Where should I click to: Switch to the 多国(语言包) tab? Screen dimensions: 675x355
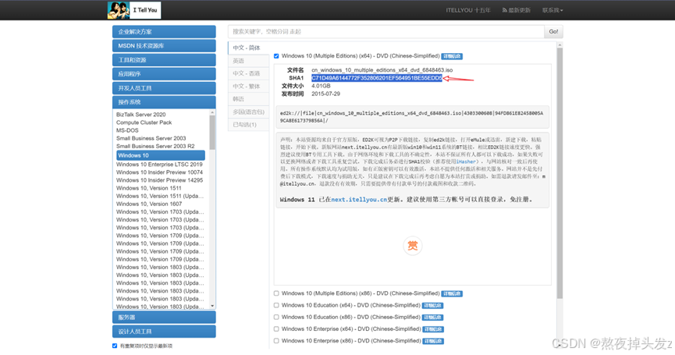click(x=248, y=112)
